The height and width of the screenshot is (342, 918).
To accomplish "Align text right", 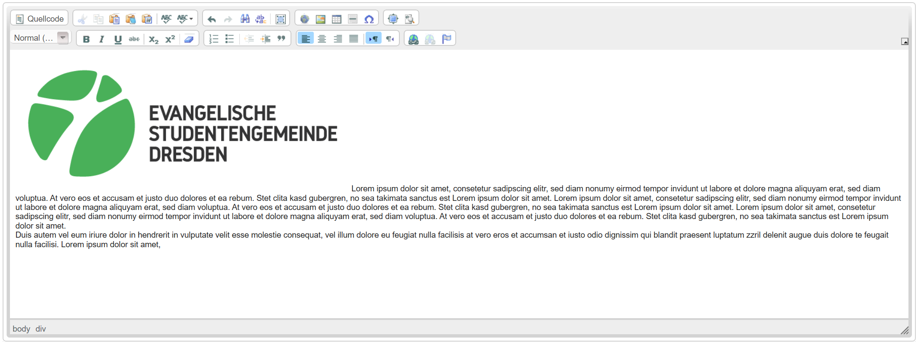I will coord(338,39).
